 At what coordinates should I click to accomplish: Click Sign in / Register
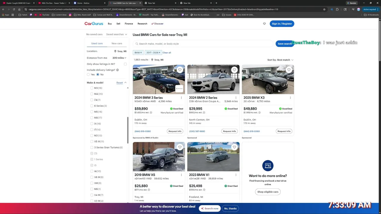pyautogui.click(x=282, y=24)
